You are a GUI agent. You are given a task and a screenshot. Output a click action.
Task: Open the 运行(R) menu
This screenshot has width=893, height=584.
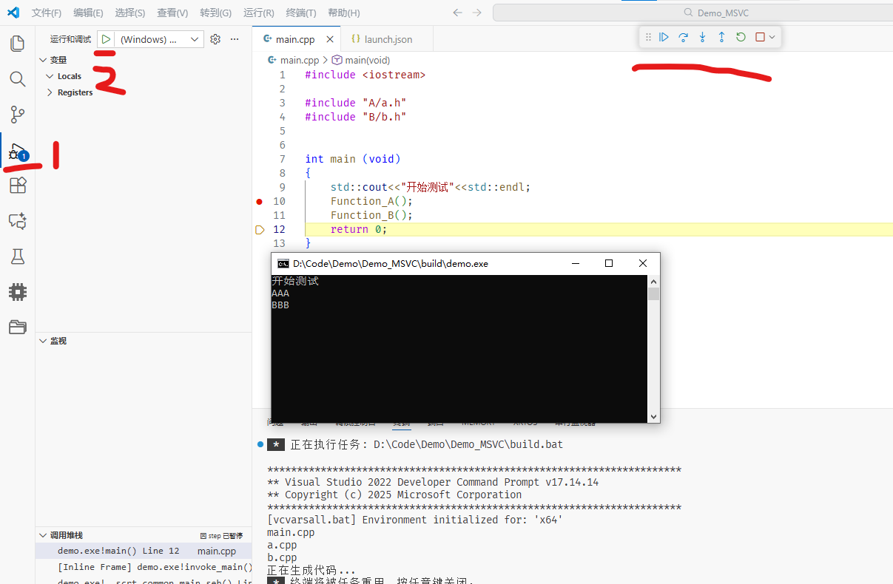(x=258, y=13)
